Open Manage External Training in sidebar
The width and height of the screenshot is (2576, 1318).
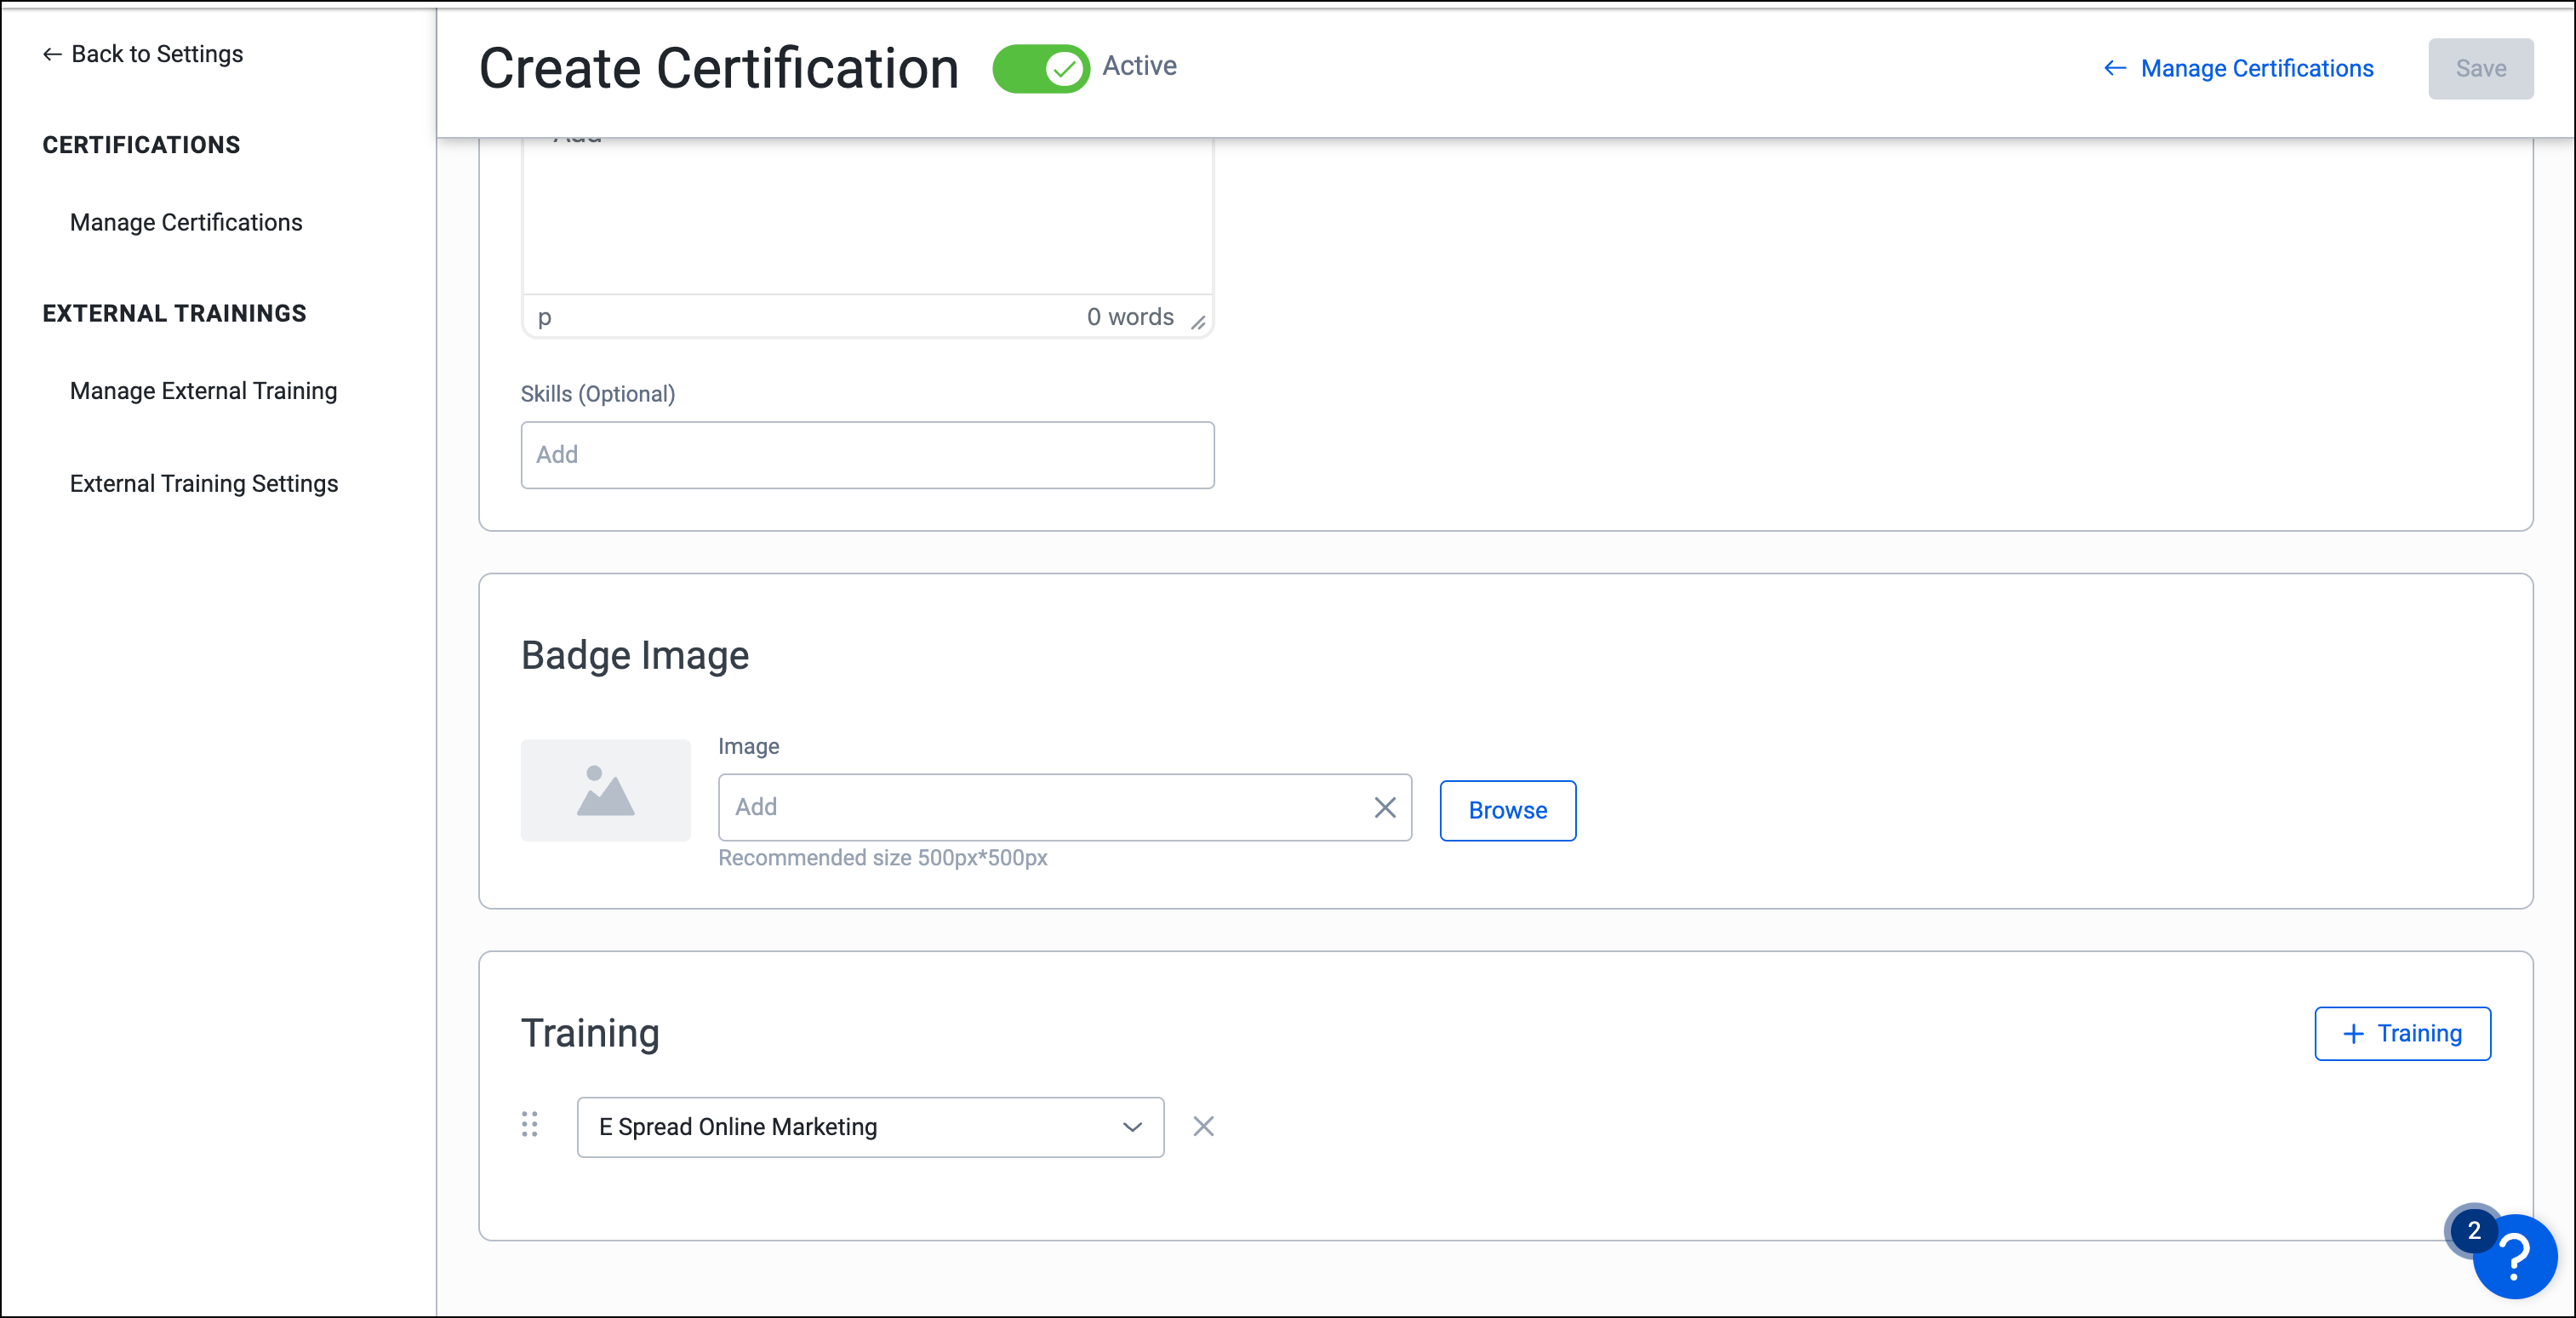coord(203,391)
